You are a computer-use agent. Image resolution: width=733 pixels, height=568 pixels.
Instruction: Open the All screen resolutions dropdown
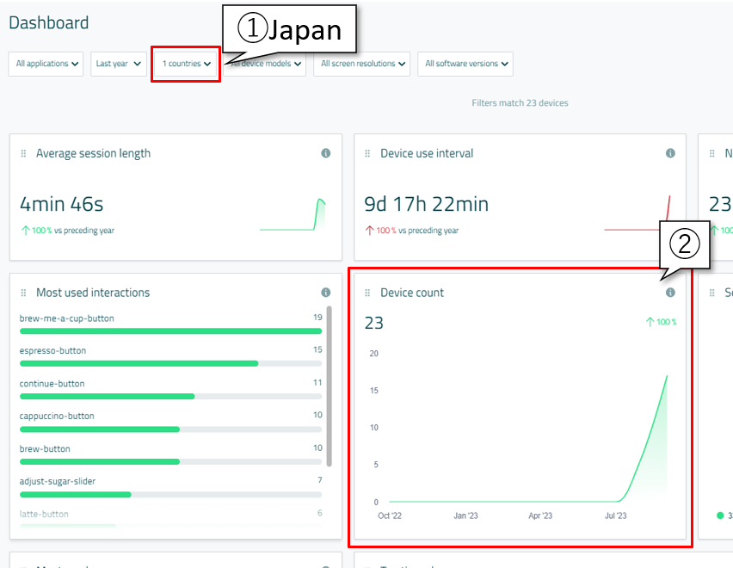coord(361,64)
